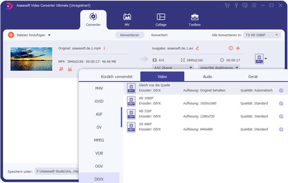Select the Gleich wie die Quelle preset
The image size is (288, 183).
pos(205,88)
